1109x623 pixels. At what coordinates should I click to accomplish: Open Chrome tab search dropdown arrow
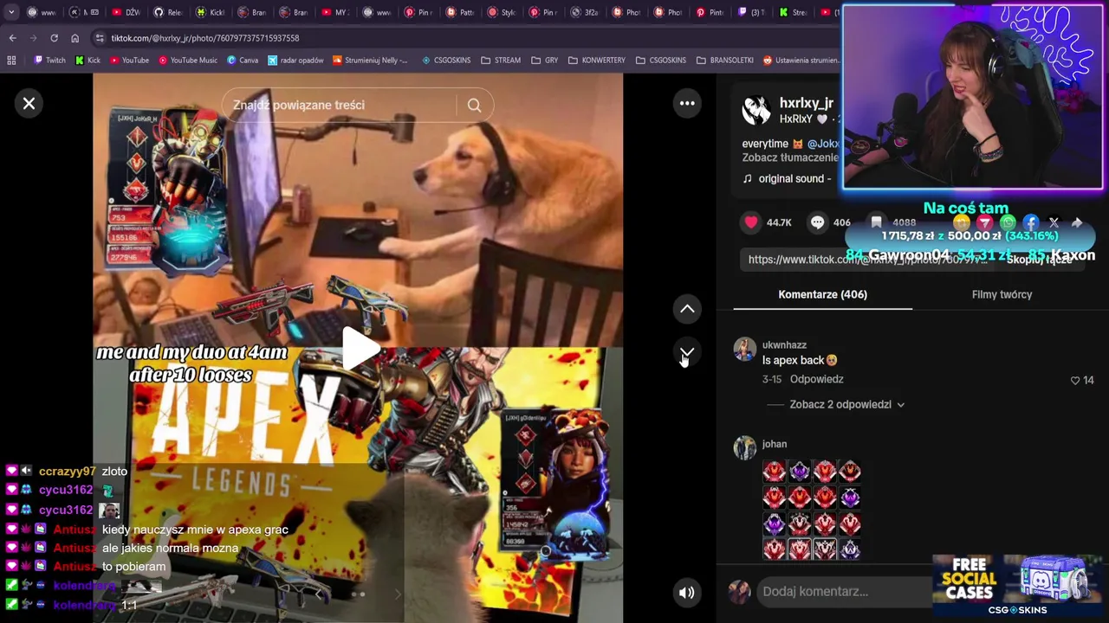(x=11, y=12)
